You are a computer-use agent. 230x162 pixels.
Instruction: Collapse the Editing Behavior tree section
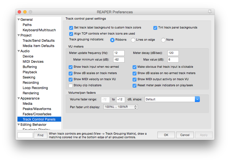pos(19,125)
